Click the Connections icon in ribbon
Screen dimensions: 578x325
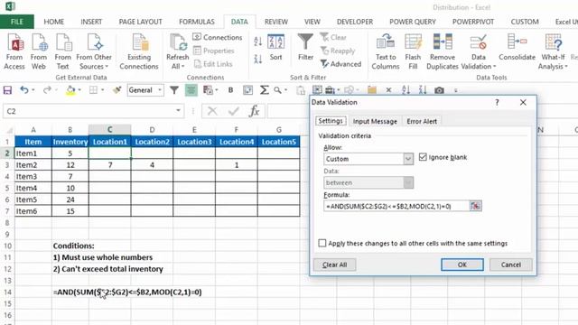click(x=218, y=37)
